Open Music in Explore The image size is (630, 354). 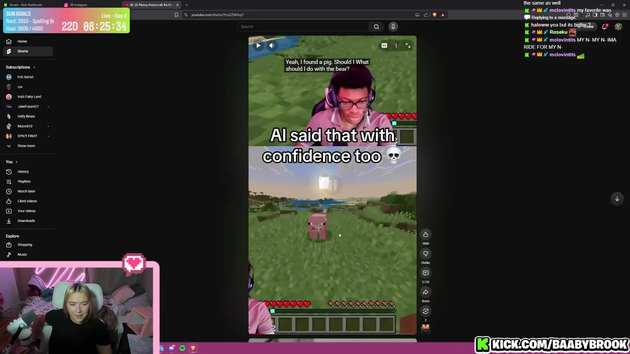(28, 254)
